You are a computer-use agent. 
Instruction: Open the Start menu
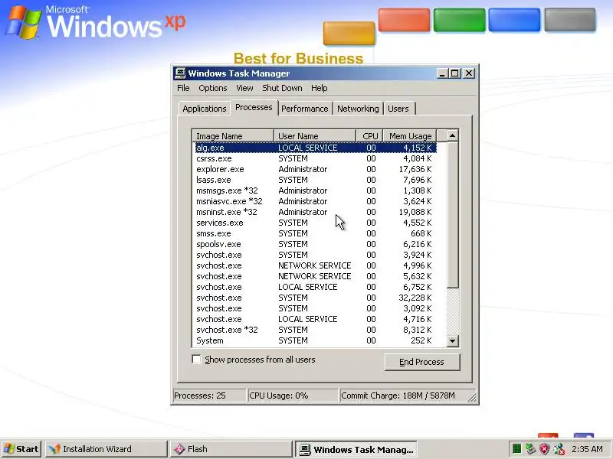point(21,449)
